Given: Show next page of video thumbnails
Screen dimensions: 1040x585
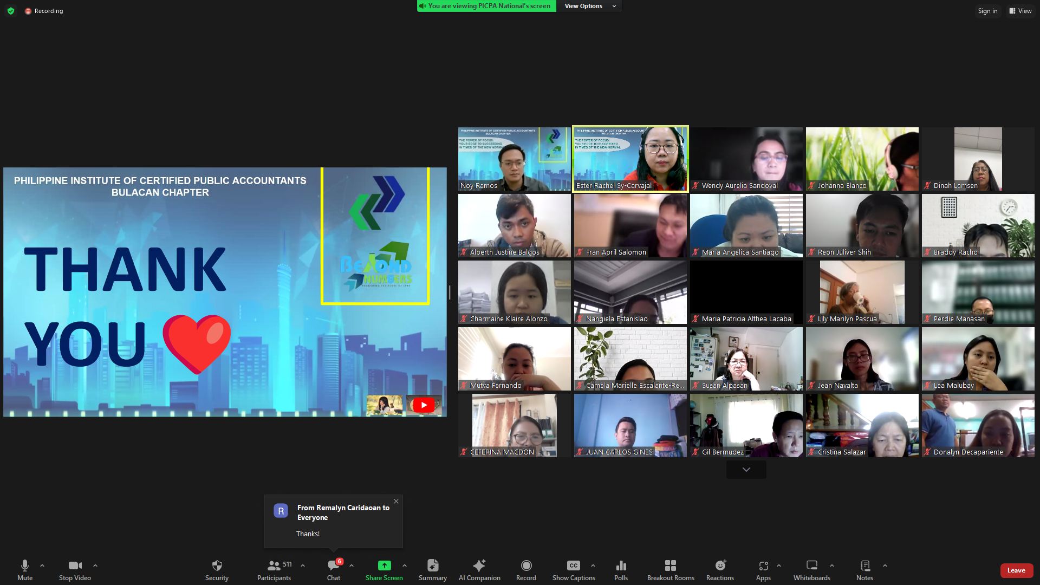Looking at the screenshot, I should tap(746, 470).
